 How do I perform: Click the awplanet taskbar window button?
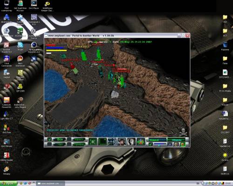tap(51, 184)
